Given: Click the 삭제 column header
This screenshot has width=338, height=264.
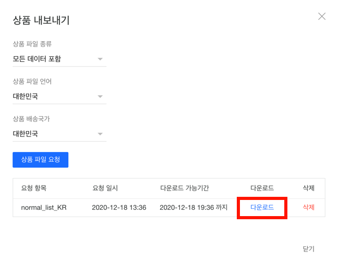Looking at the screenshot, I should coord(309,188).
